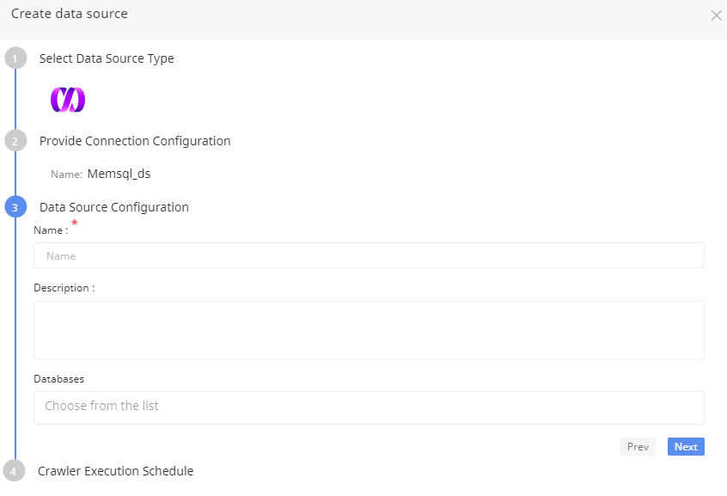This screenshot has height=496, width=727.
Task: Click the active step 3 circle indicator
Action: pos(15,207)
